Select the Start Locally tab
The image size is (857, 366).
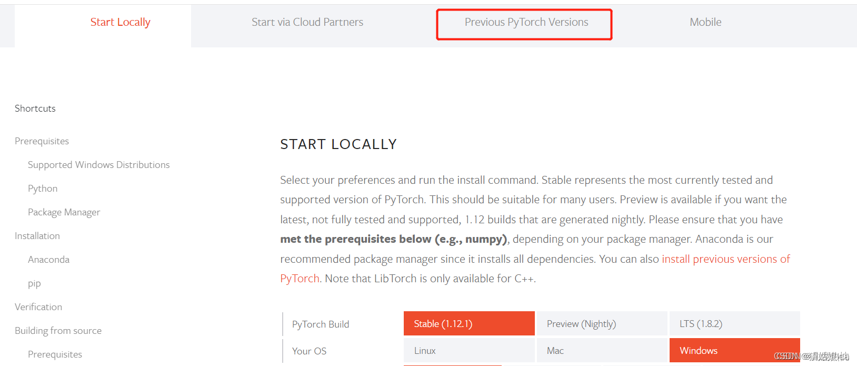click(x=120, y=22)
